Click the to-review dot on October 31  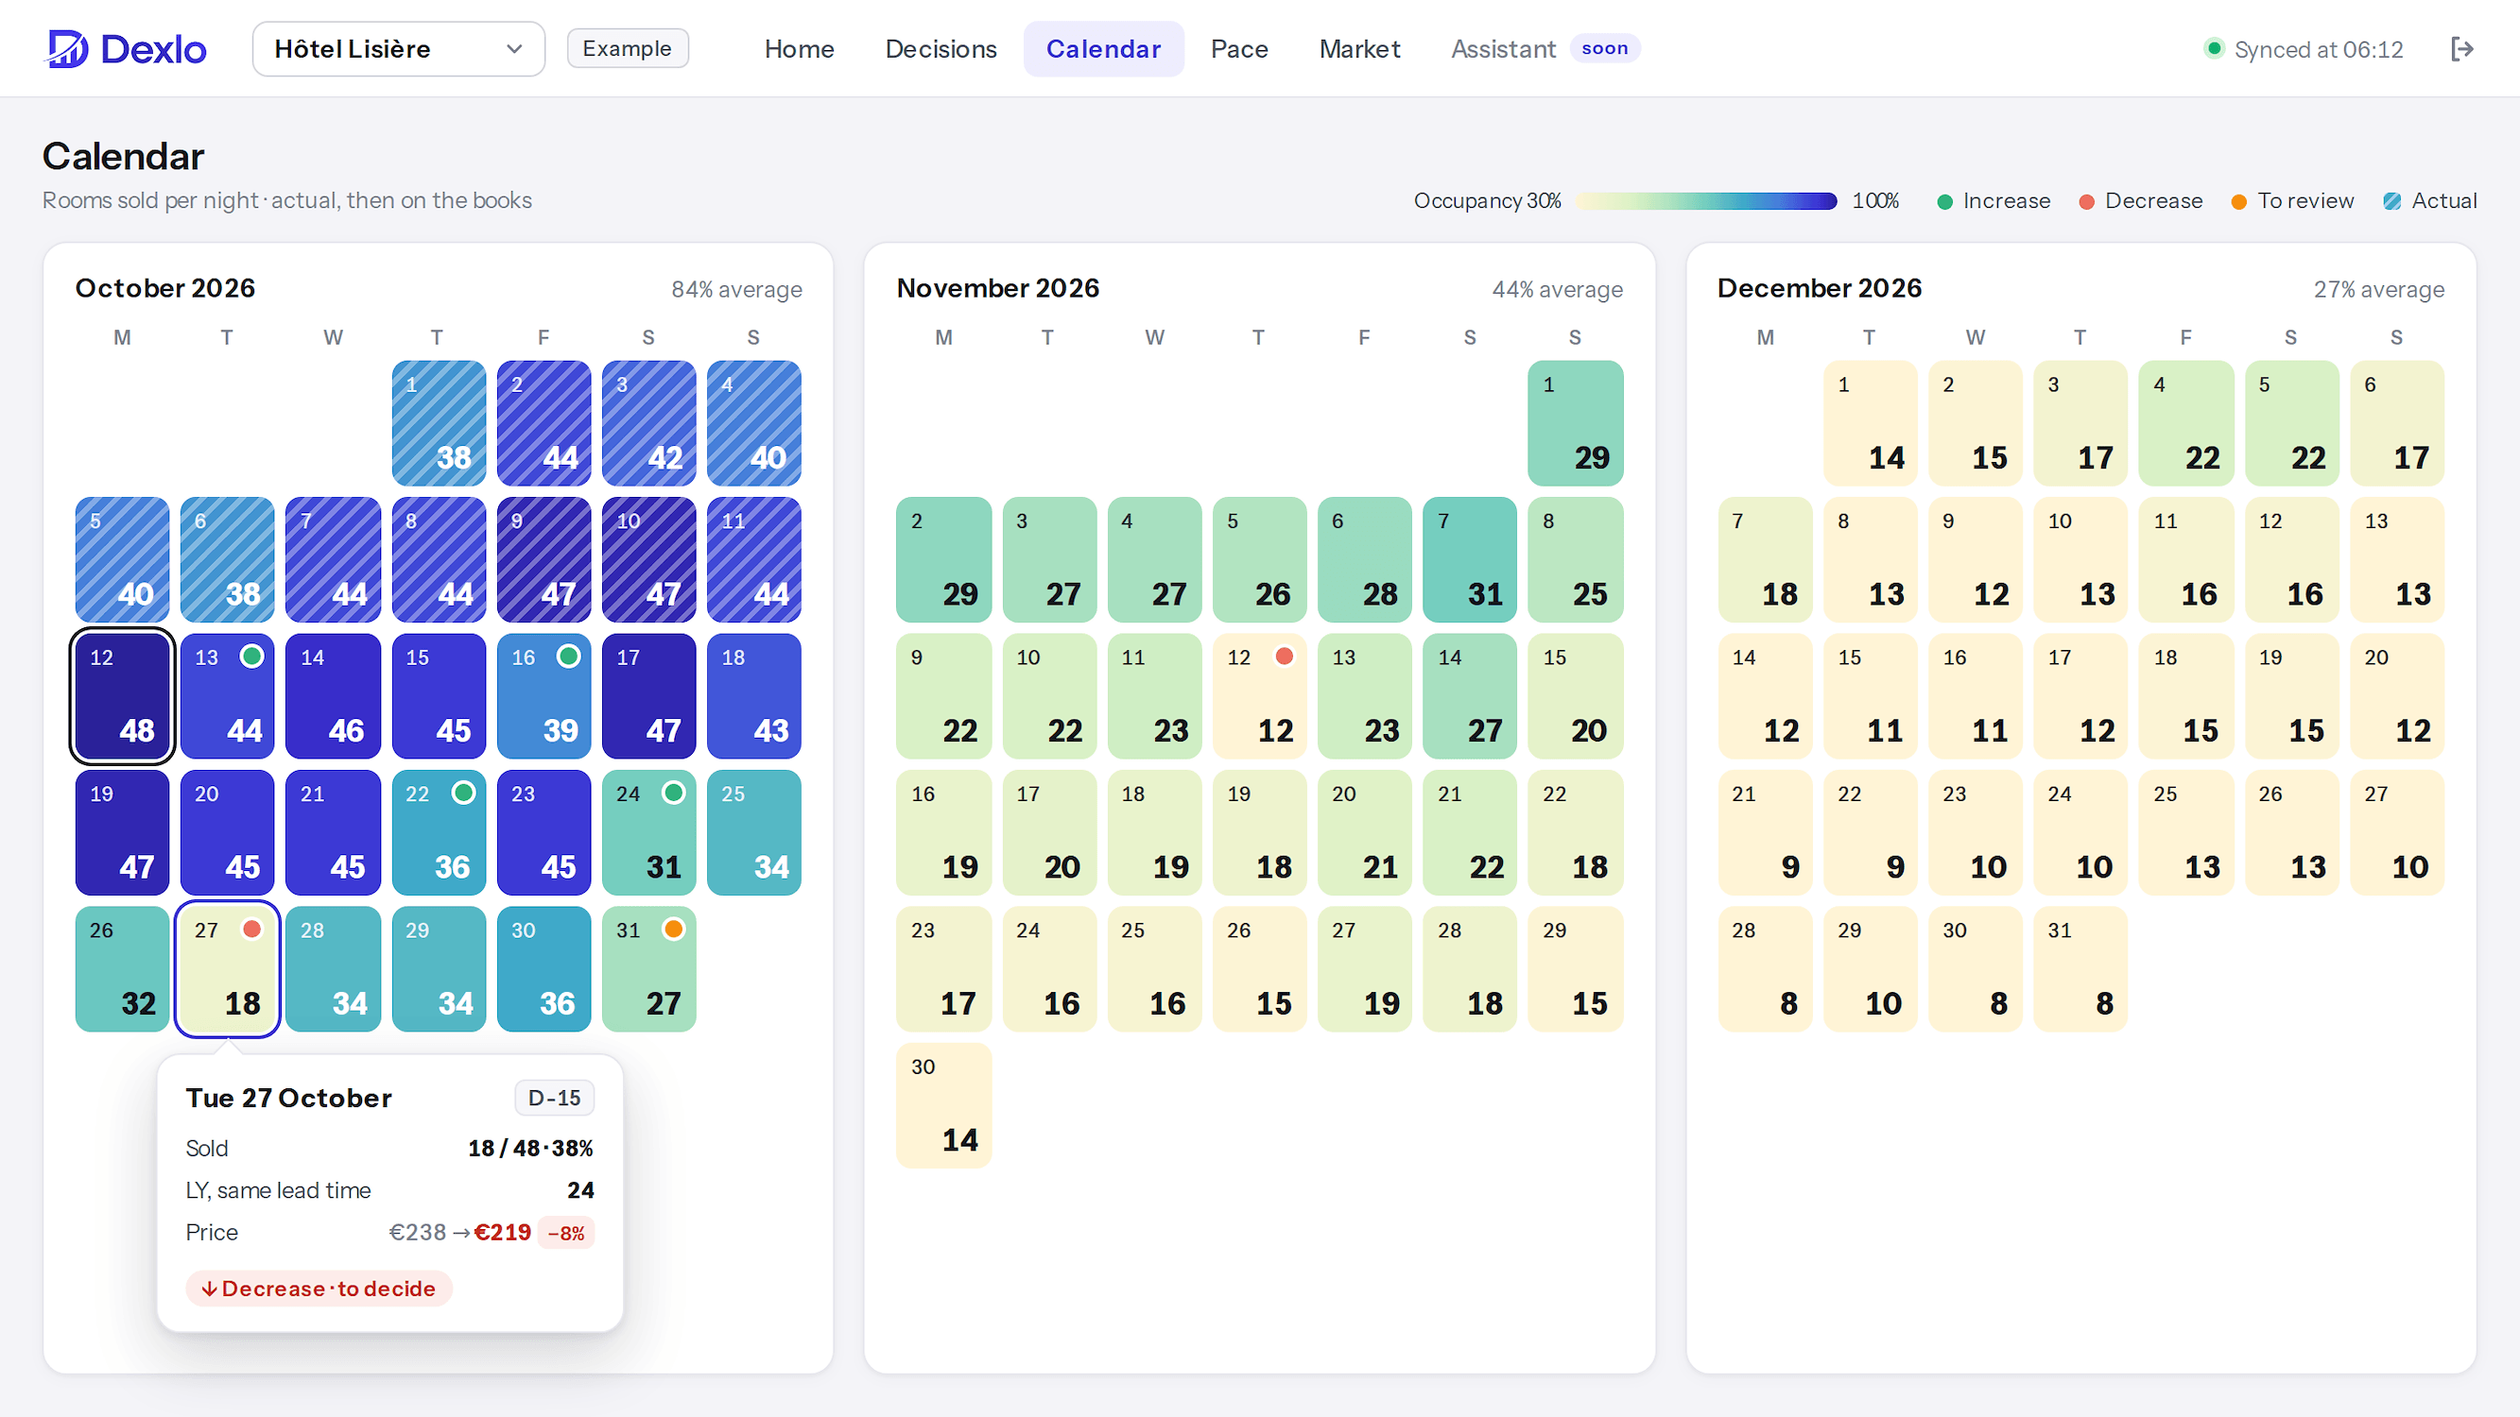673,929
